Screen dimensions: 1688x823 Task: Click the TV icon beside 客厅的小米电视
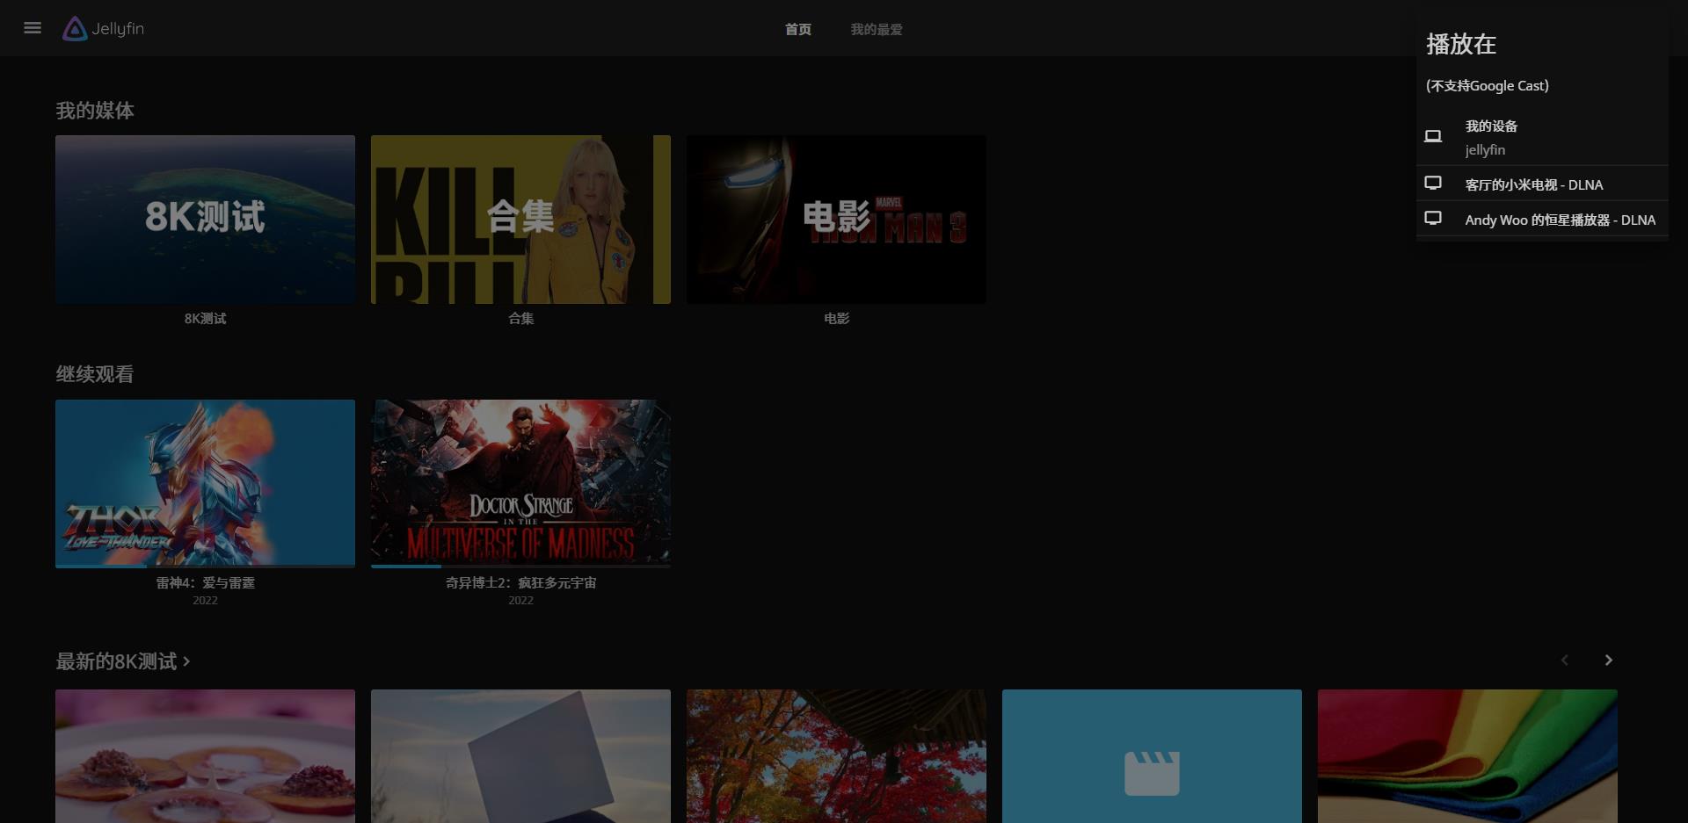(1433, 183)
